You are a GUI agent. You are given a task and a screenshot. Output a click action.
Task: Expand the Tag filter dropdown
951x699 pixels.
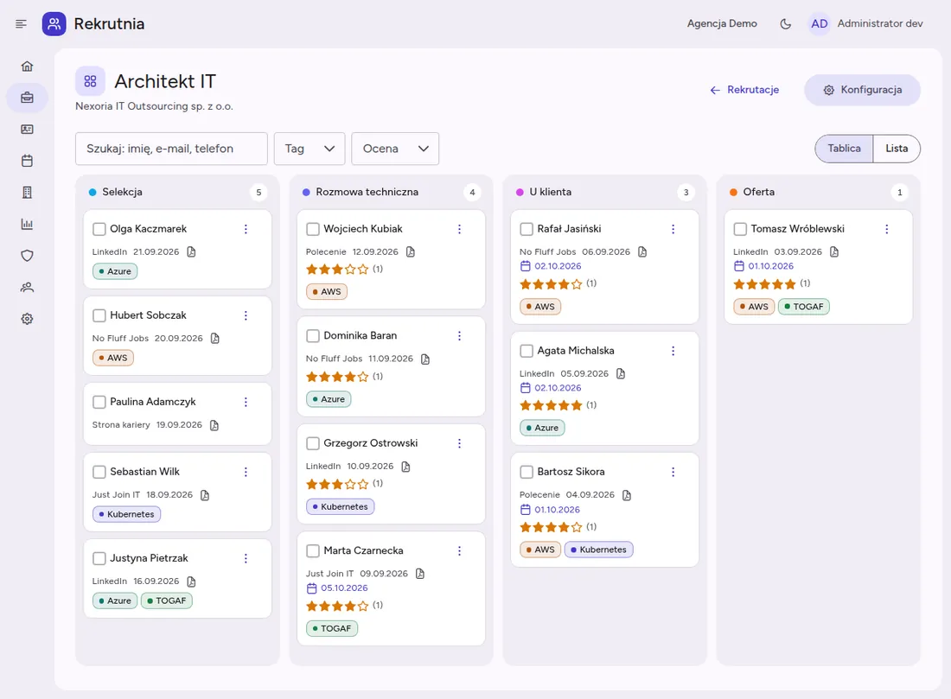tap(310, 149)
